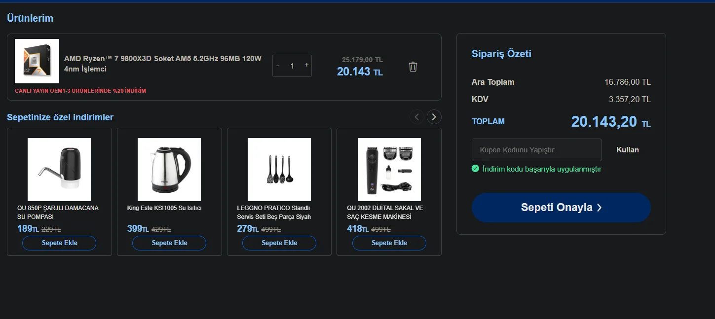Increase quantity with the plus button

click(x=306, y=65)
